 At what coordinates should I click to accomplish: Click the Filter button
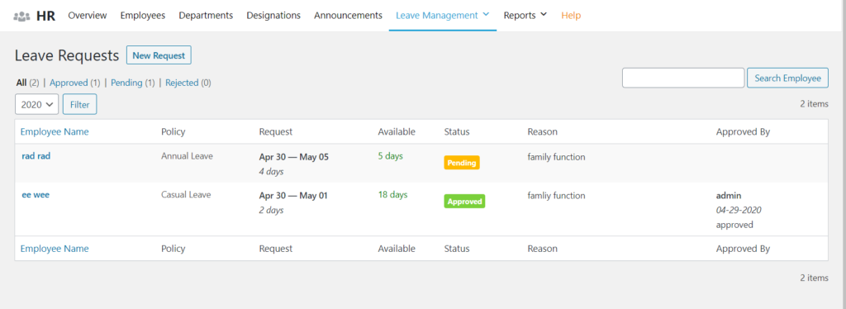pos(80,105)
